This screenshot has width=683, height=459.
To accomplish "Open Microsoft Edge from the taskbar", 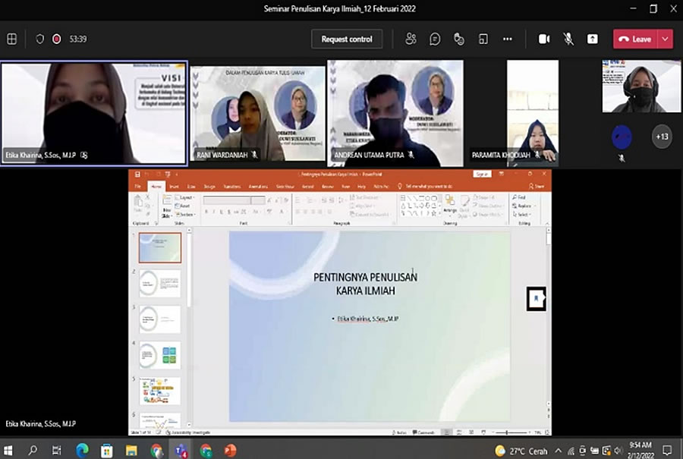I will pos(82,450).
